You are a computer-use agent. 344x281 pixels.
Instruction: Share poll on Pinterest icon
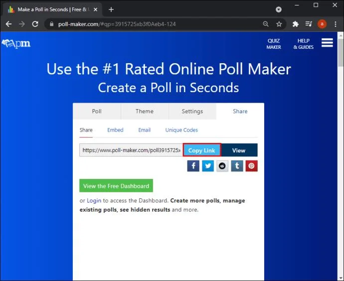tap(251, 166)
